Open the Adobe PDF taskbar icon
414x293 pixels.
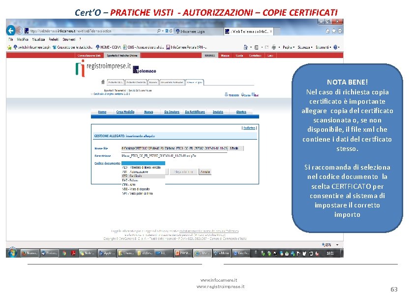pos(73,253)
